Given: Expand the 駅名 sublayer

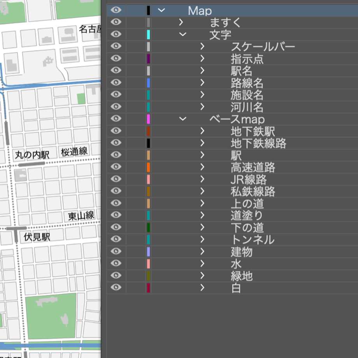Looking at the screenshot, I should coord(202,70).
